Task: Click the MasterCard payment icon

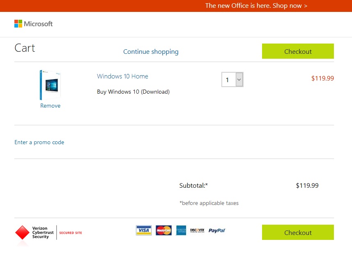Action: pos(163,230)
